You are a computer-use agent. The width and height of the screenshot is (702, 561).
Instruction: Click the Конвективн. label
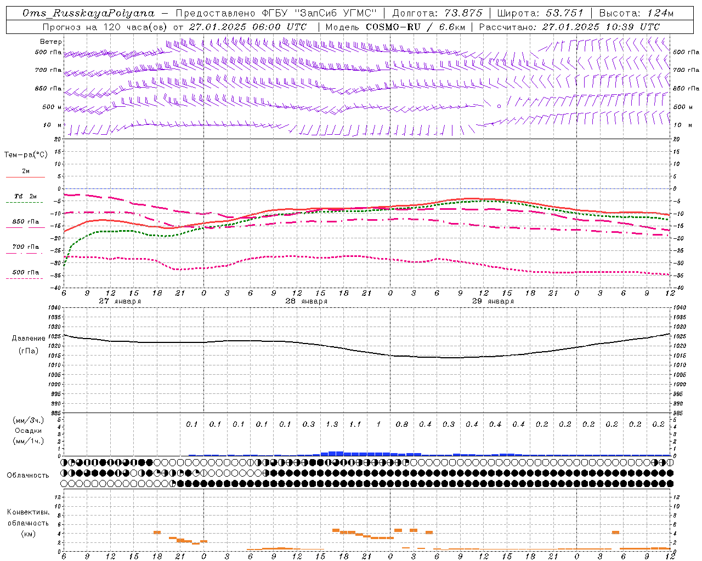[28, 512]
